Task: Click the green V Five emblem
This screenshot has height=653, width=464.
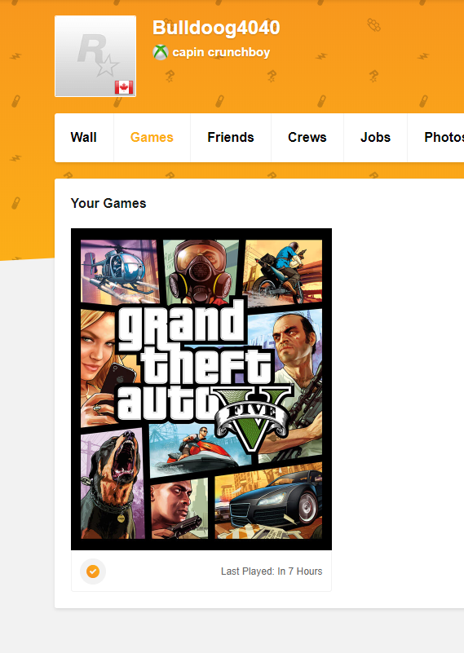Action: click(x=254, y=418)
